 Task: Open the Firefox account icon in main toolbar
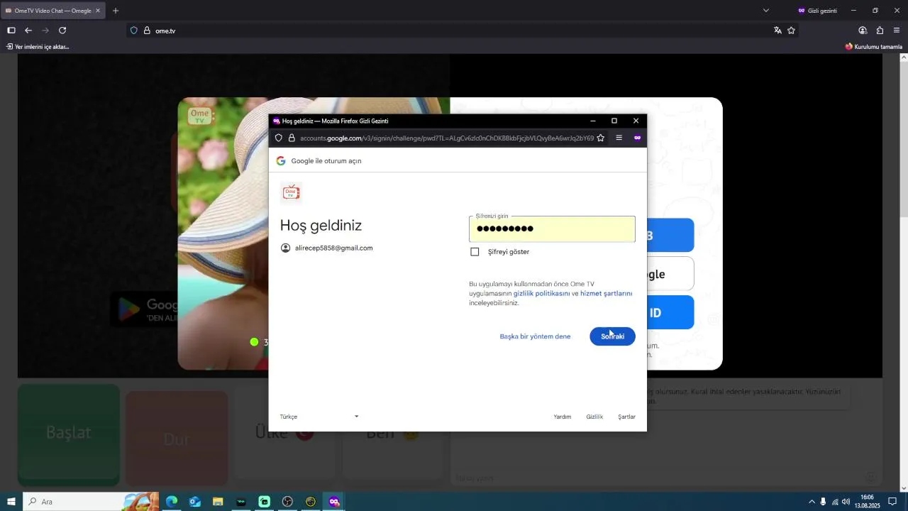tap(863, 31)
